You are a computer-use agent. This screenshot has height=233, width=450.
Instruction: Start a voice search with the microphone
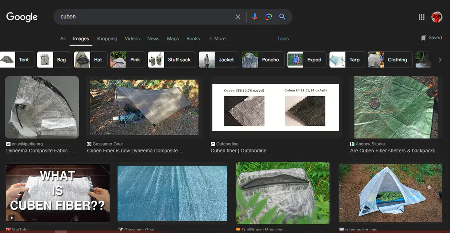[x=255, y=17]
